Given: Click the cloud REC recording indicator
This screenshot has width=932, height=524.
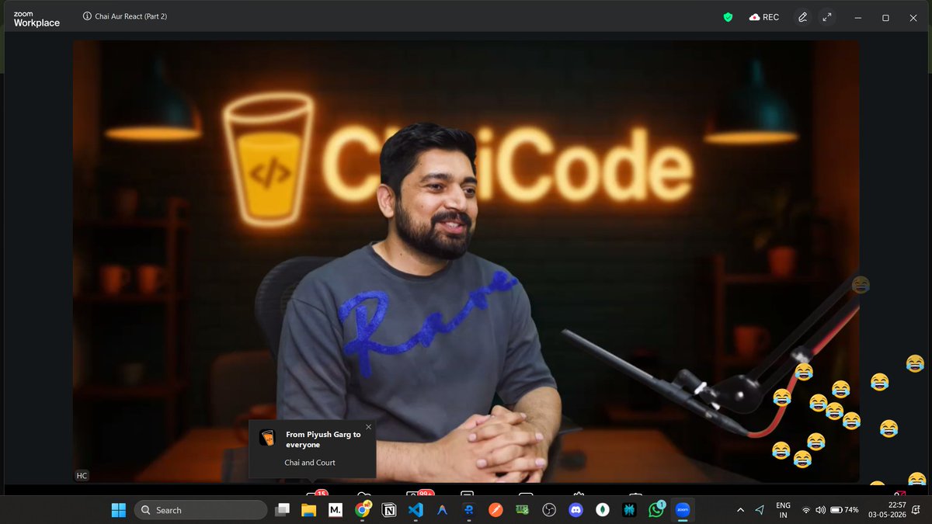Looking at the screenshot, I should tap(764, 17).
